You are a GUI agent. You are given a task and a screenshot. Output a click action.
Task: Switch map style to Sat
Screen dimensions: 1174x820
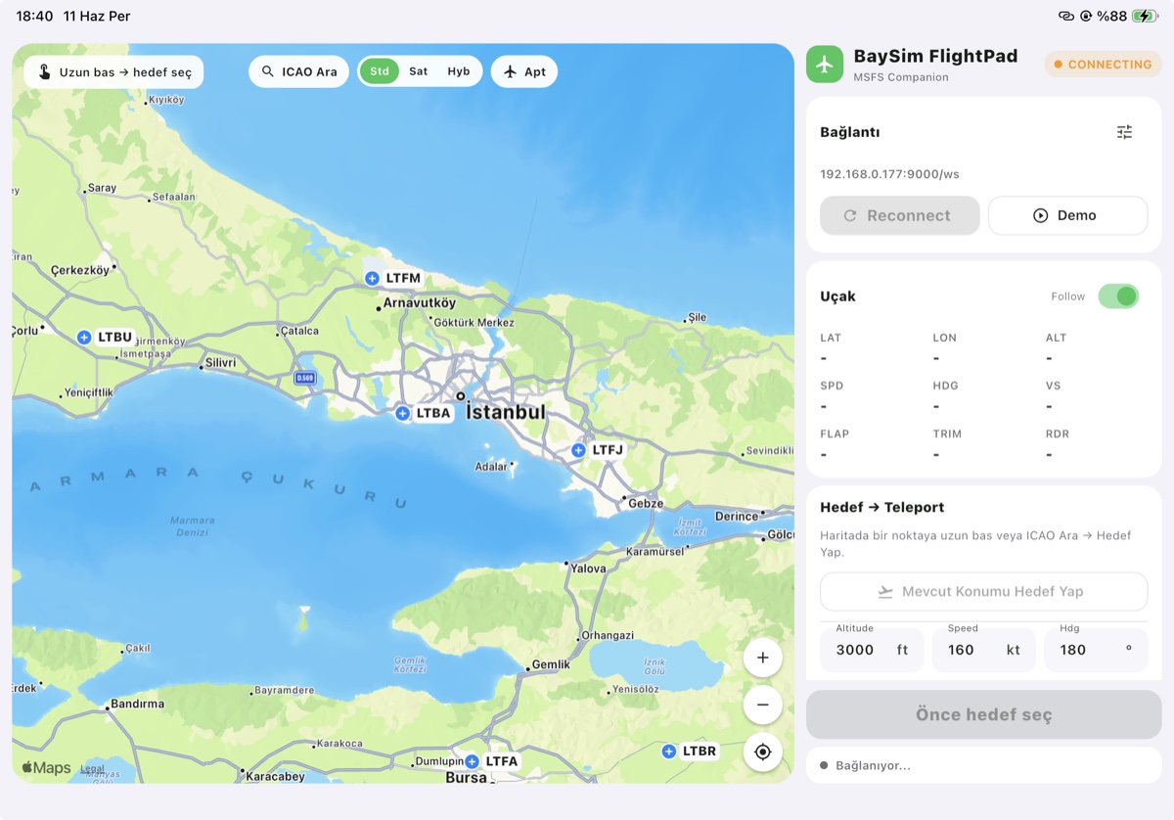[x=419, y=71]
